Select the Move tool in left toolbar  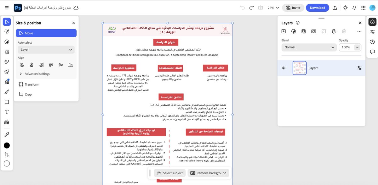7,22
